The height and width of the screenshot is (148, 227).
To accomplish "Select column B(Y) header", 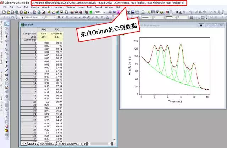I will pos(56,29).
